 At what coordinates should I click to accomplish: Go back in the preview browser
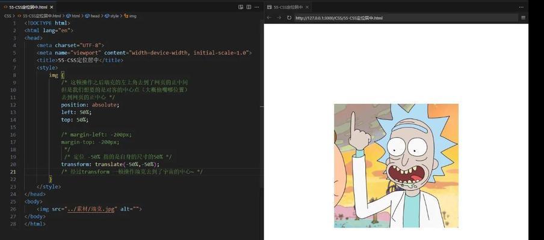[x=269, y=17]
